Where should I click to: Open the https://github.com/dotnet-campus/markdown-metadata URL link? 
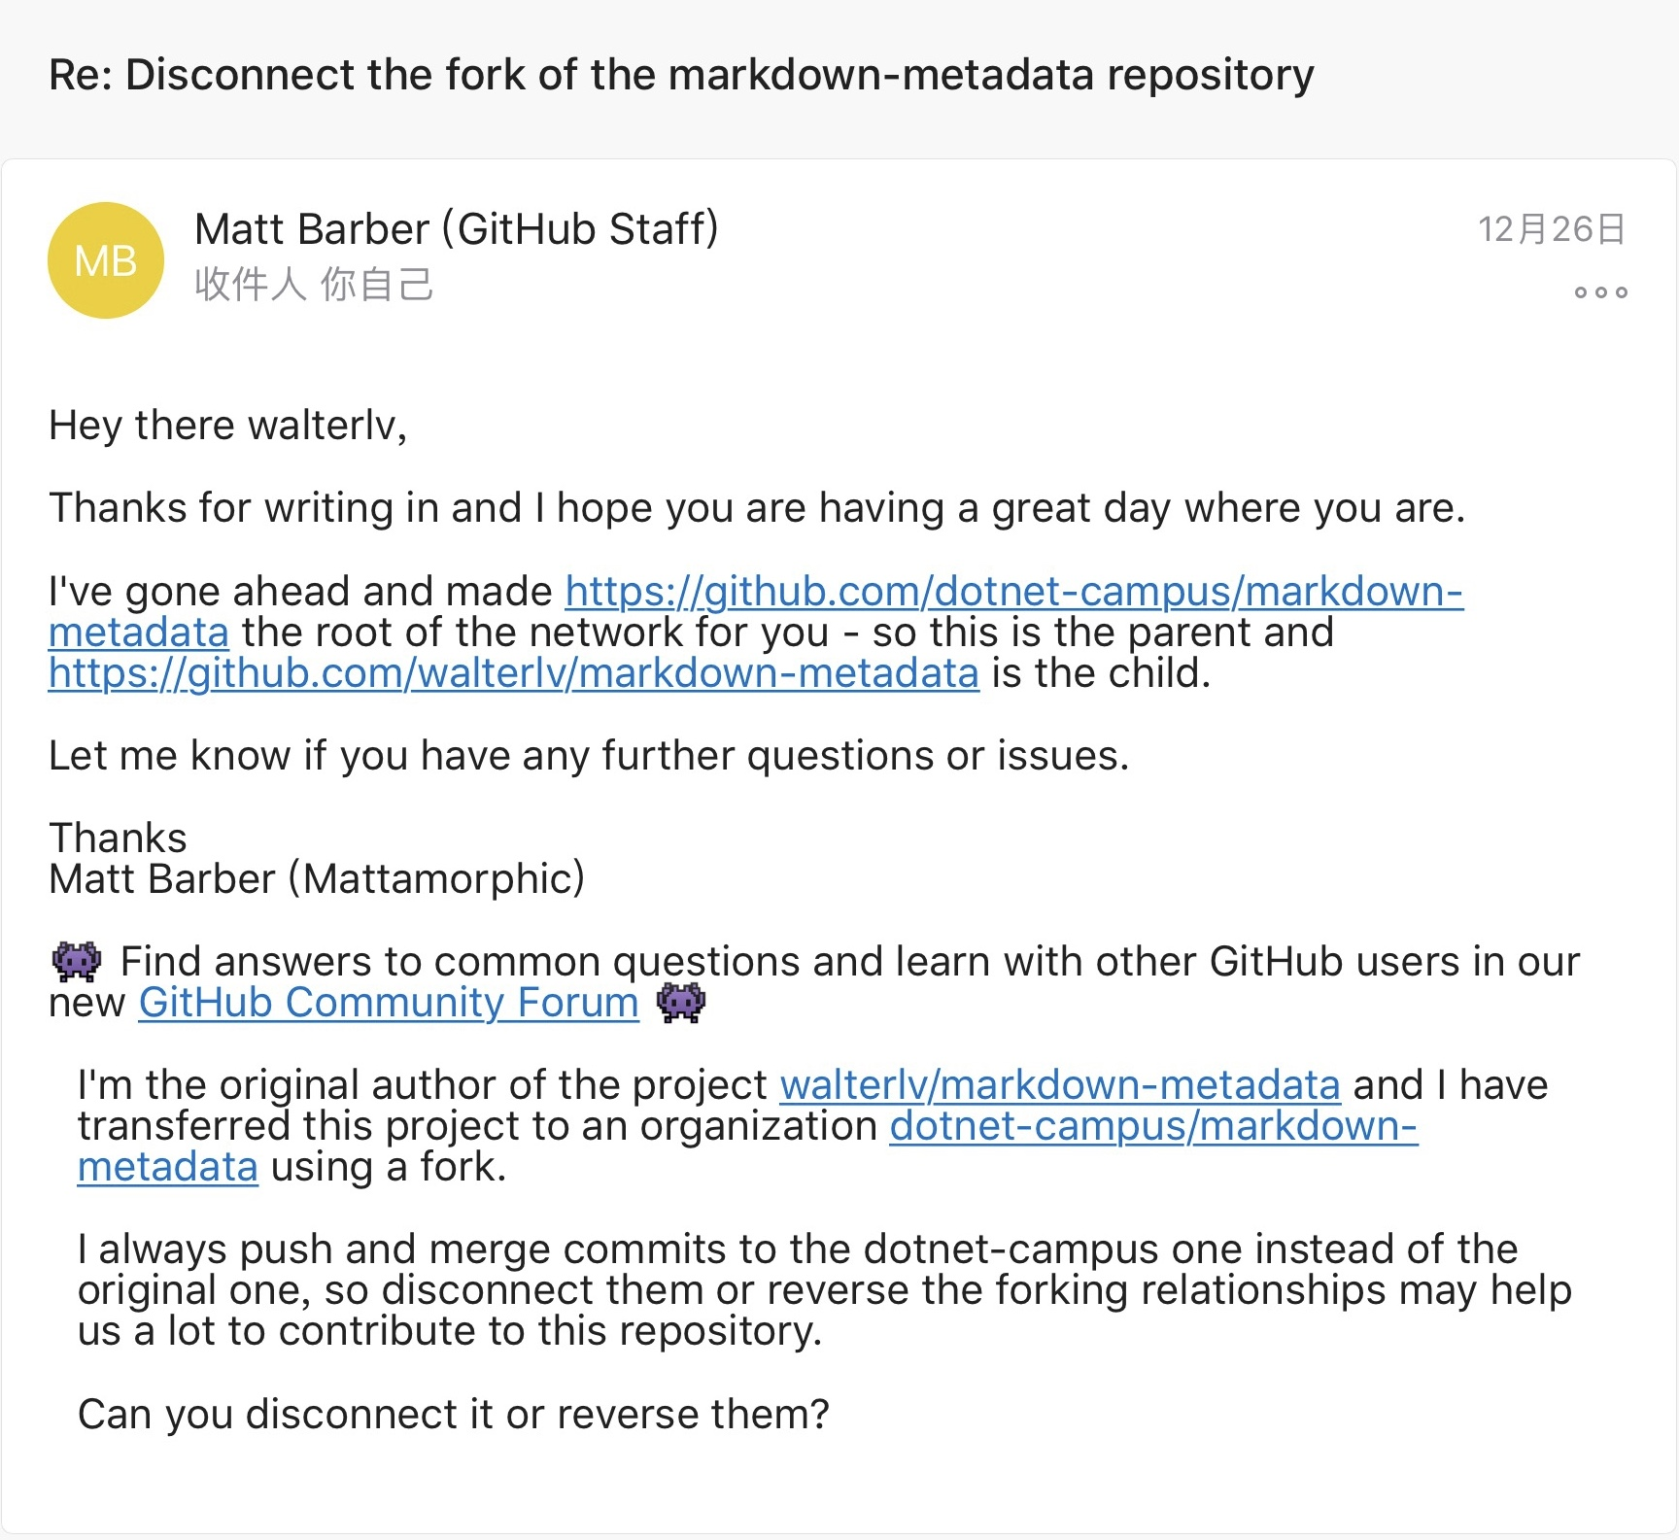pyautogui.click(x=1013, y=592)
